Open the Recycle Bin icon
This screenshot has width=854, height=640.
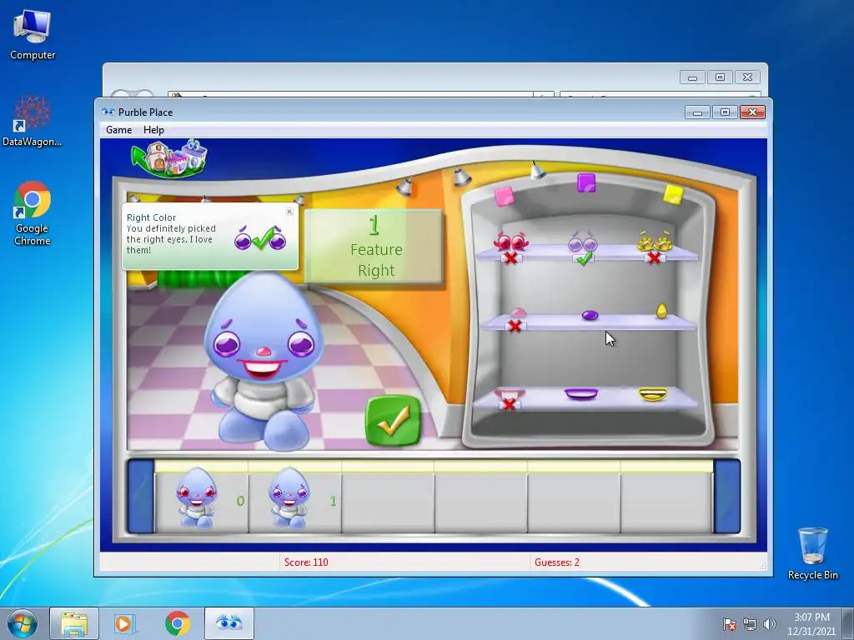tap(812, 553)
